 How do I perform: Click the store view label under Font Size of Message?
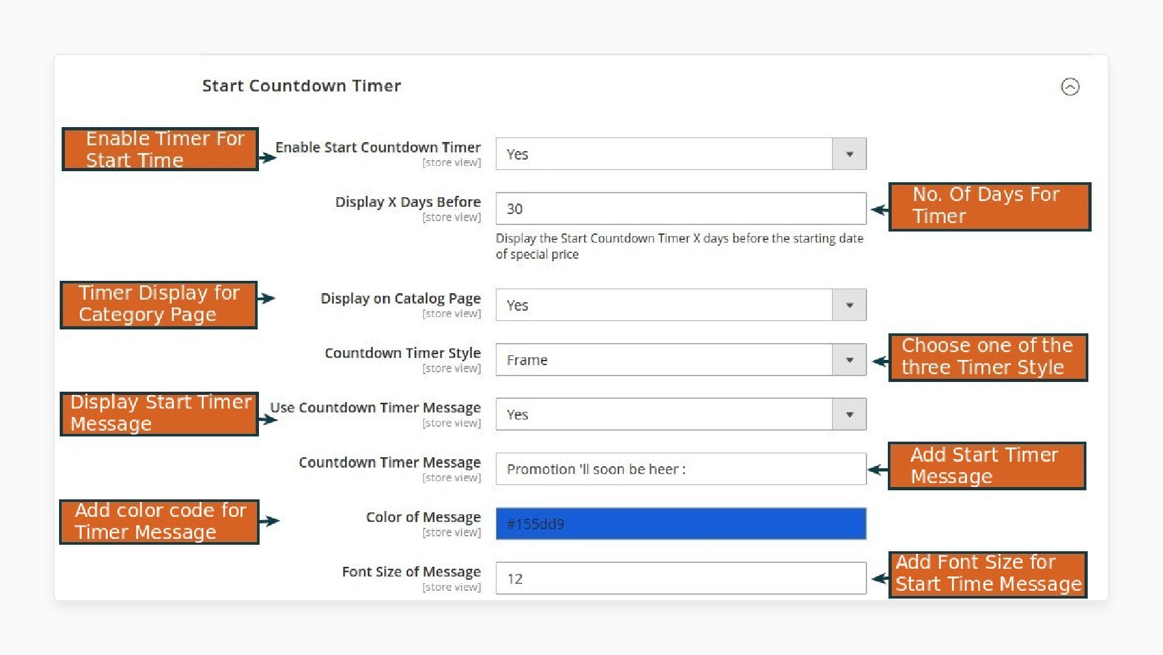(452, 587)
